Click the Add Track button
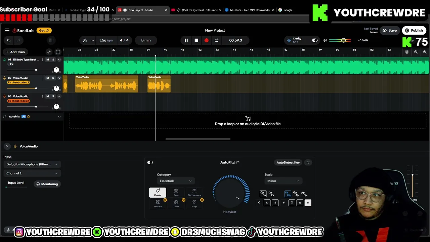This screenshot has width=430, height=242. [x=15, y=52]
